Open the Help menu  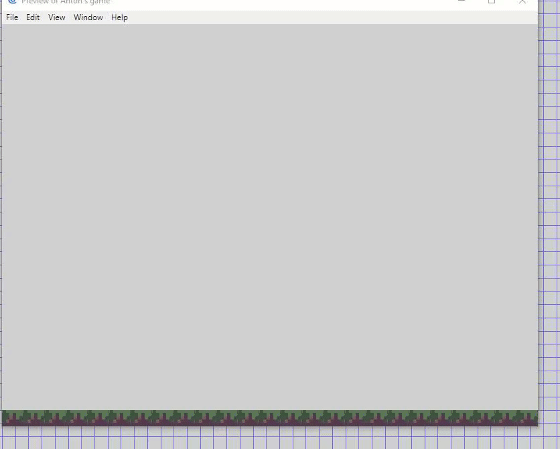point(119,17)
